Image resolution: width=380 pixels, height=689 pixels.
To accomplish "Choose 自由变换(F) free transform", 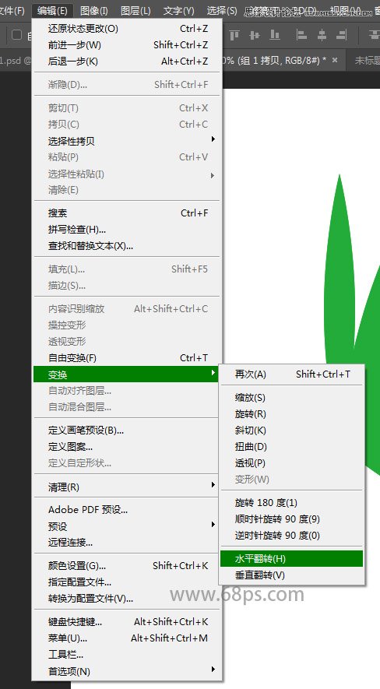I will tap(128, 357).
